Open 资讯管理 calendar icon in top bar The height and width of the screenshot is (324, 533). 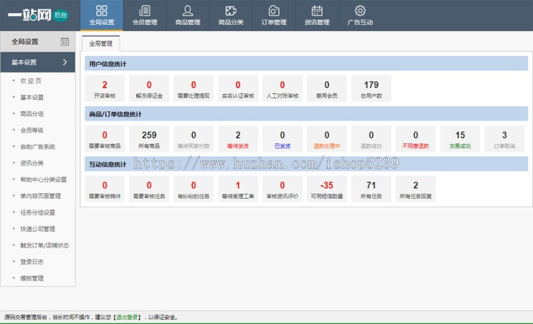tap(317, 11)
